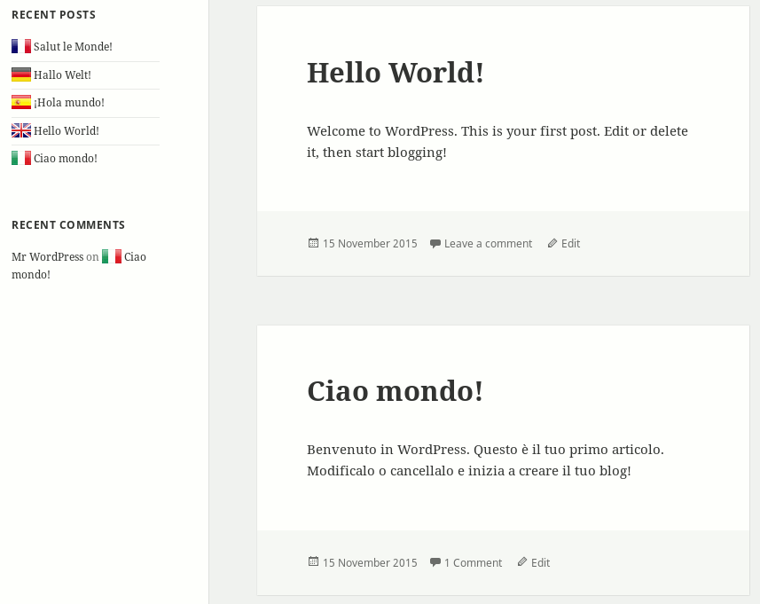View the 1 Comment link on Ciao mondo!

[473, 562]
